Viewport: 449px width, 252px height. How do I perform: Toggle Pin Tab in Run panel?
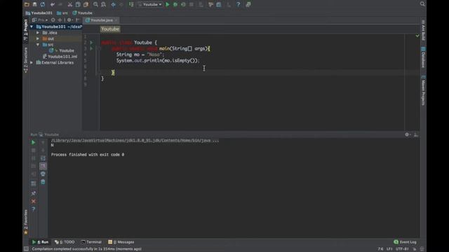[x=33, y=193]
